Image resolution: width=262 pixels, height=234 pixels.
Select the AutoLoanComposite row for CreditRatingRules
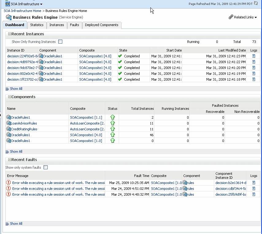87,129
